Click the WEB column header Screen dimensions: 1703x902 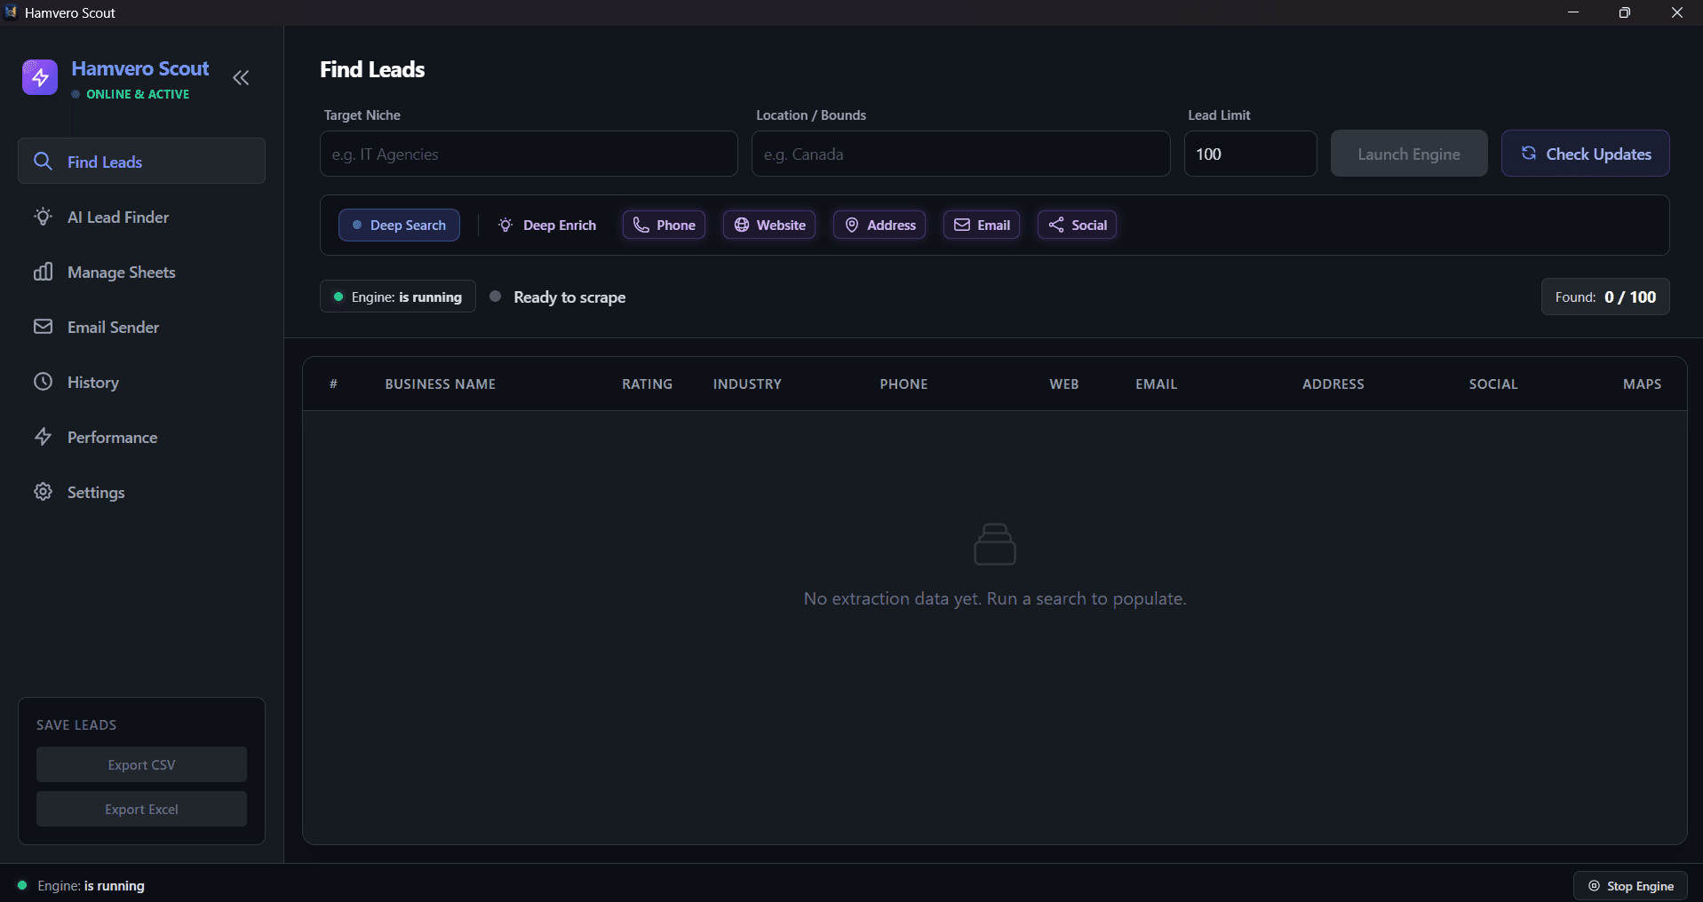click(x=1064, y=384)
